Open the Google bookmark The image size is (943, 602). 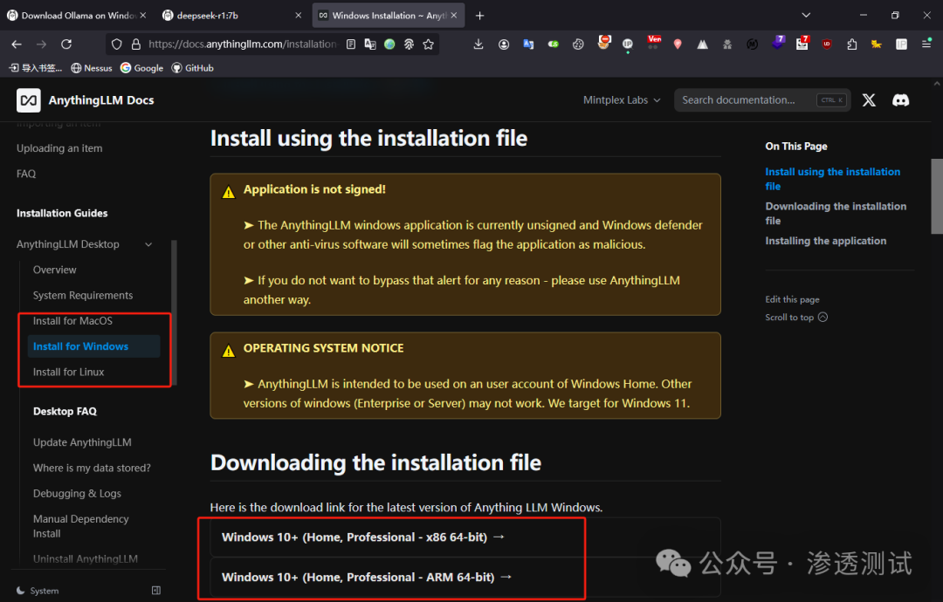pos(142,68)
